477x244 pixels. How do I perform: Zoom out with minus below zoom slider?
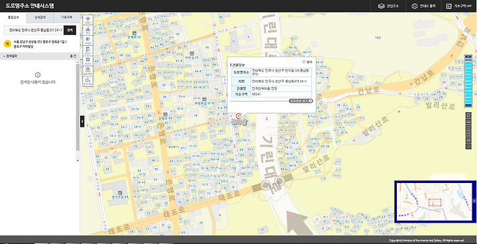pyautogui.click(x=468, y=105)
